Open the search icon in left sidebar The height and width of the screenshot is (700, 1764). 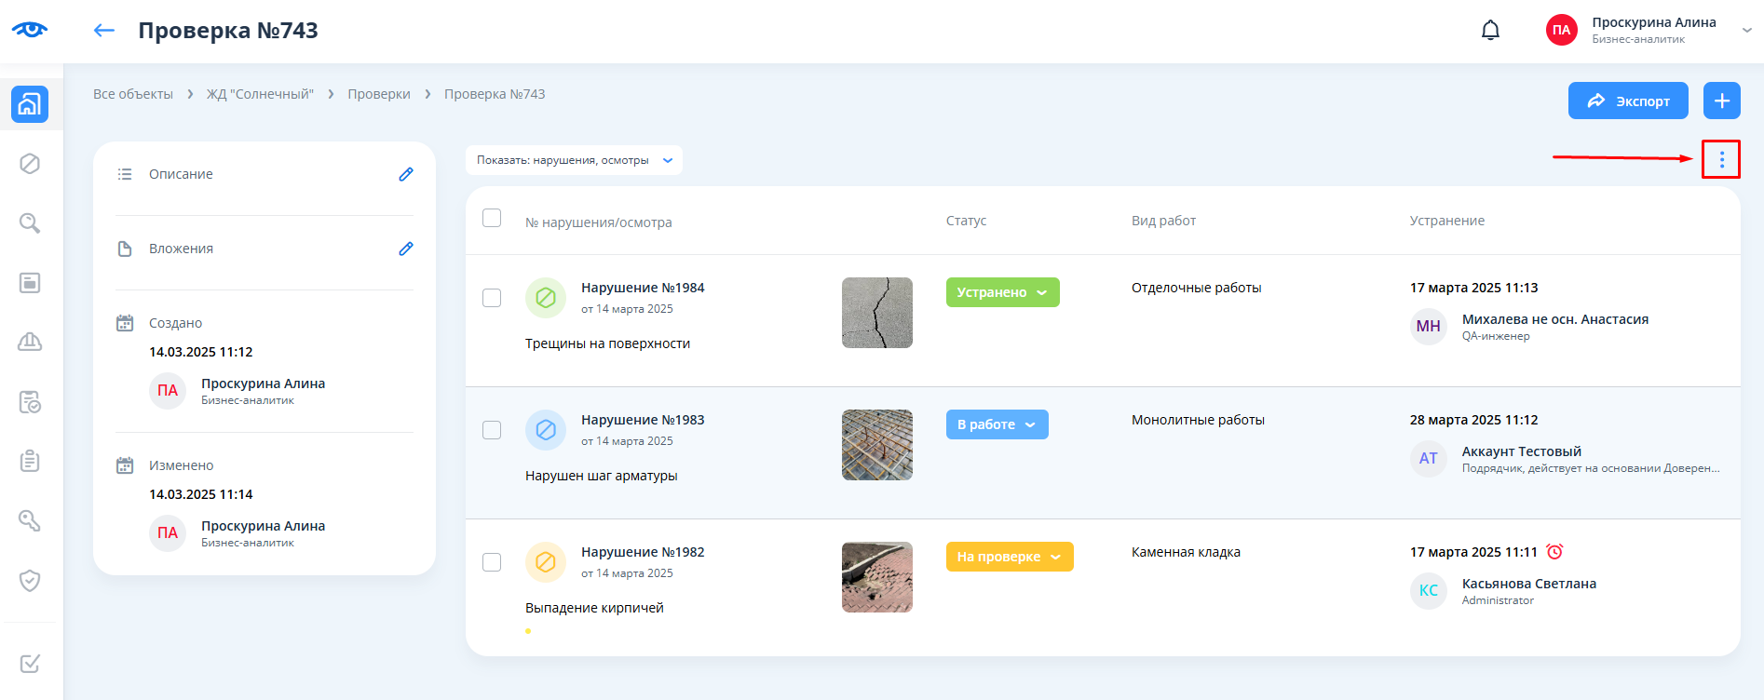pyautogui.click(x=30, y=223)
